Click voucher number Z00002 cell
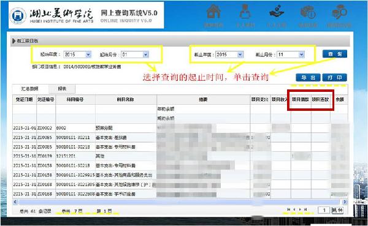Viewport: 368px width, 226px height. click(46, 128)
